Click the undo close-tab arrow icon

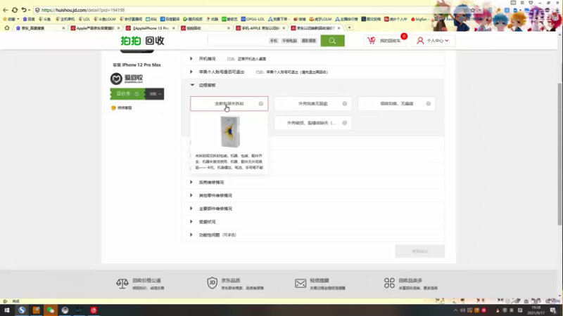pos(24,10)
